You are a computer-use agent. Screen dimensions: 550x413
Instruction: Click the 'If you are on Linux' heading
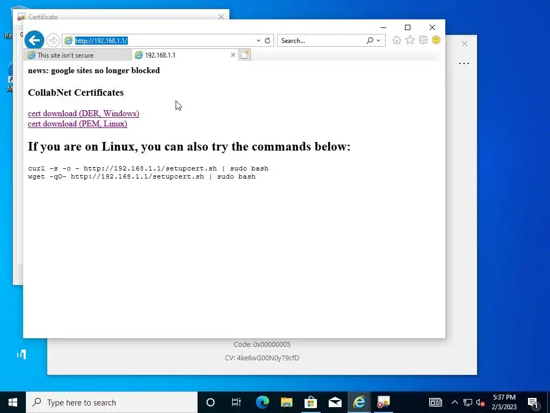[190, 146]
